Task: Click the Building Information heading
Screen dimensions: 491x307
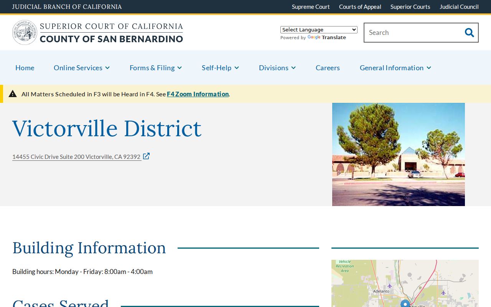Action: (x=89, y=248)
